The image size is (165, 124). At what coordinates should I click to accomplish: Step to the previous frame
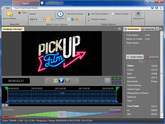(47, 81)
